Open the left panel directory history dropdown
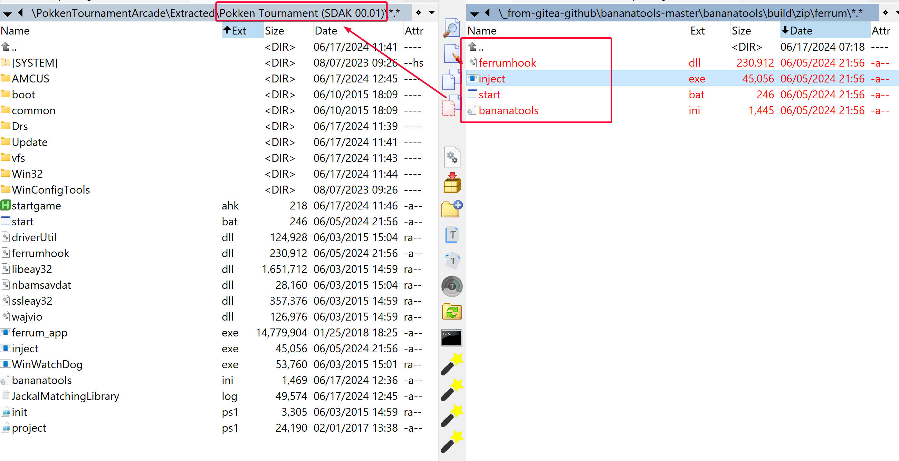This screenshot has height=461, width=899. [x=431, y=12]
